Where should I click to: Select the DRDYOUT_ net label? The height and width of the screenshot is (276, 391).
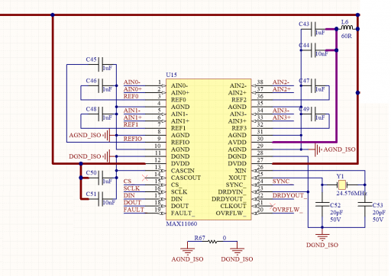(x=289, y=195)
